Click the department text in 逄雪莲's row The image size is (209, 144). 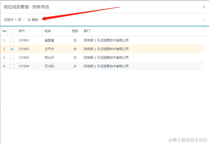pos(106,40)
